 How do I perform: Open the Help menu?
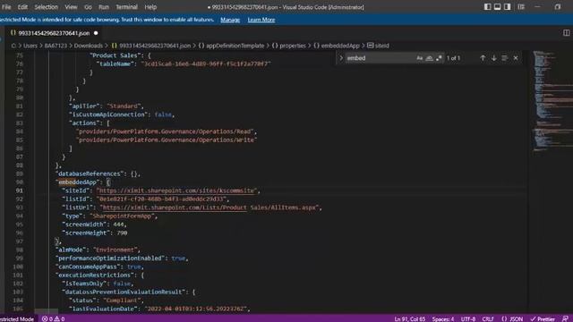[x=150, y=7]
